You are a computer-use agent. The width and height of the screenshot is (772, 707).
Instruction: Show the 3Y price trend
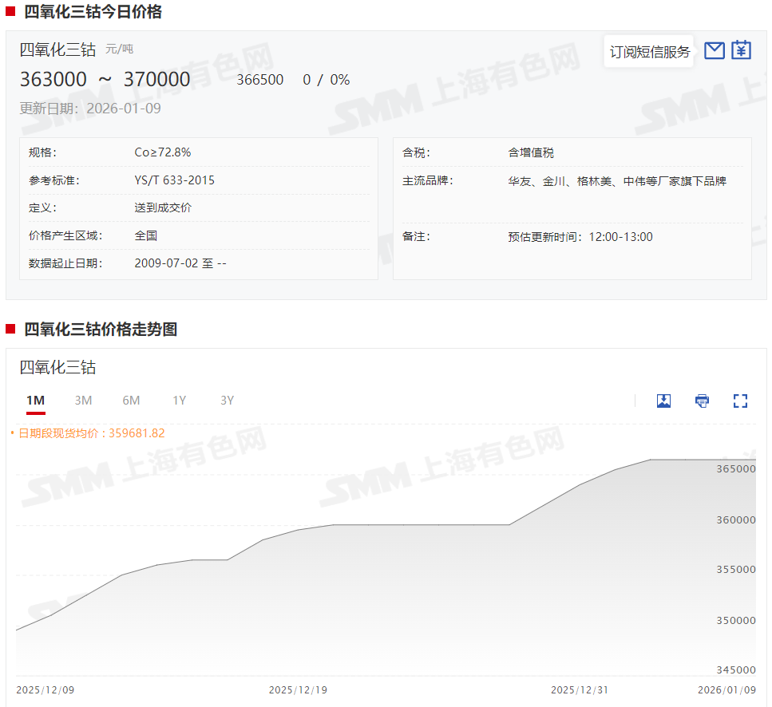pos(227,401)
